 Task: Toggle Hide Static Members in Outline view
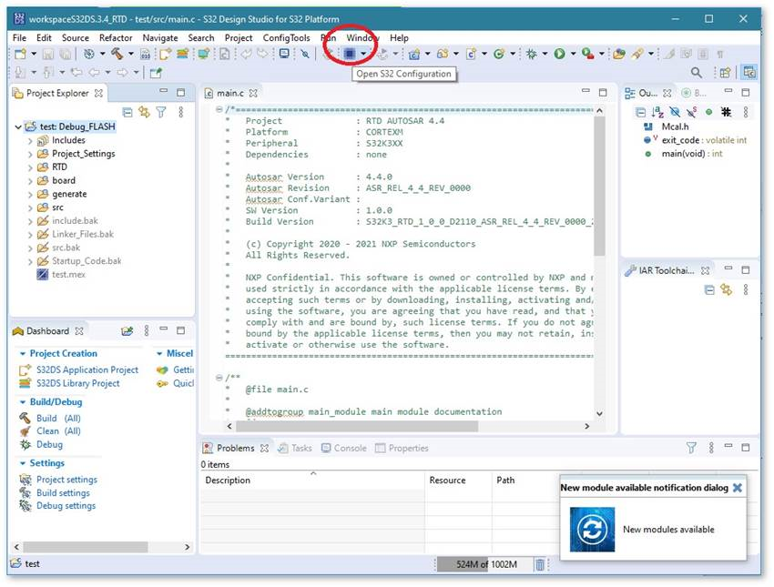[x=691, y=113]
